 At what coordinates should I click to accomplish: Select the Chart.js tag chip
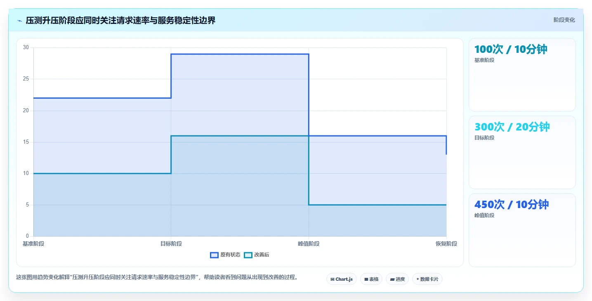tap(342, 279)
